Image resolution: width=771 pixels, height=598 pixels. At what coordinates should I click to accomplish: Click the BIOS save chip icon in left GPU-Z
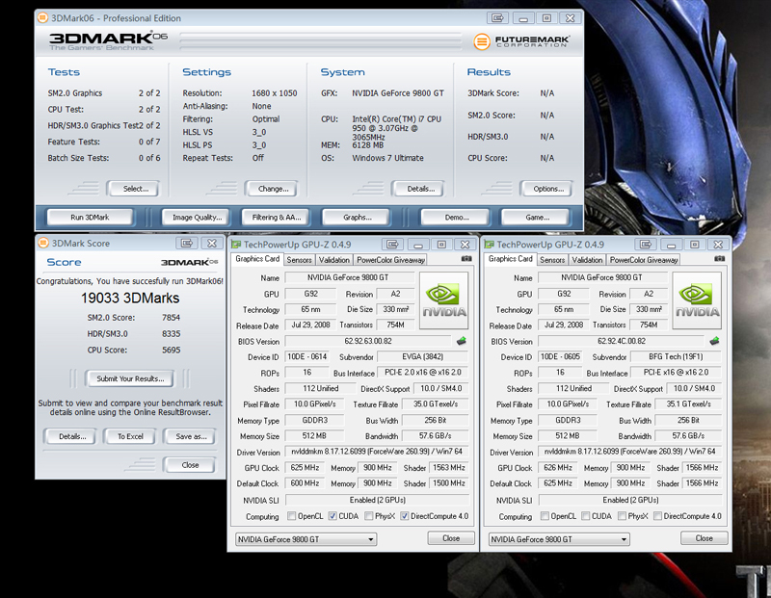(x=462, y=341)
